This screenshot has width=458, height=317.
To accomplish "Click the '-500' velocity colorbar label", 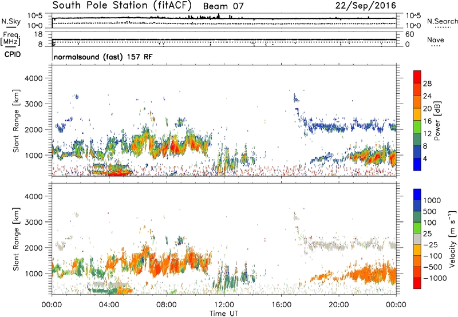I will [x=433, y=267].
